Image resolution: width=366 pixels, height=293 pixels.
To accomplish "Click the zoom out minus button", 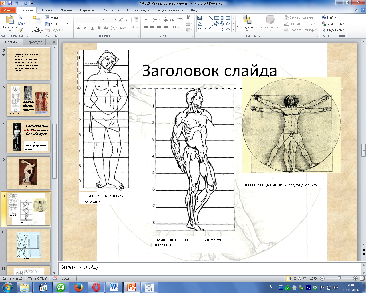I will tap(322, 278).
